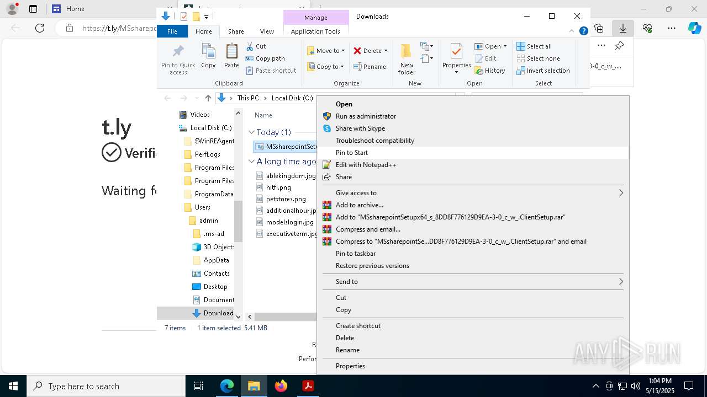Click Select all in ribbon
This screenshot has height=397, width=707.
point(534,46)
